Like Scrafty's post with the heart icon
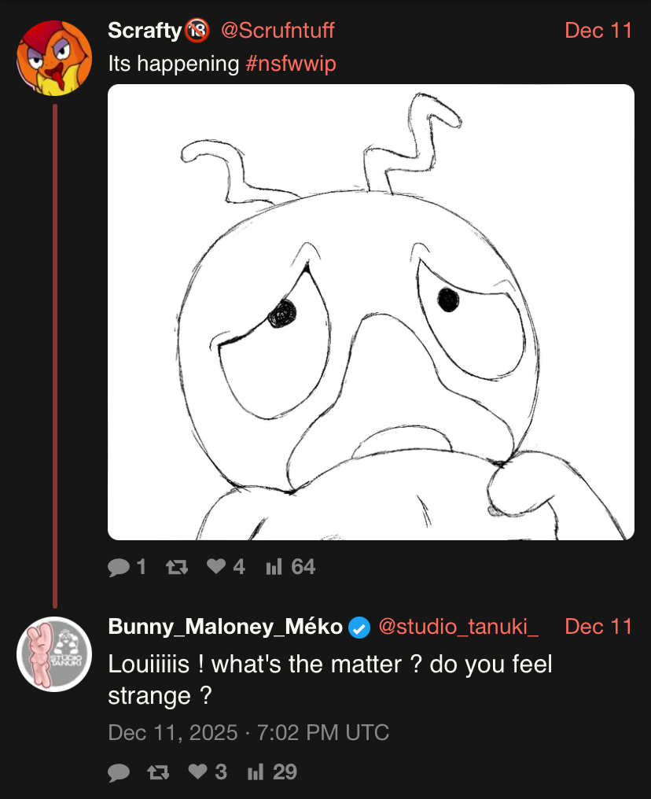Image resolution: width=651 pixels, height=799 pixels. click(x=216, y=567)
